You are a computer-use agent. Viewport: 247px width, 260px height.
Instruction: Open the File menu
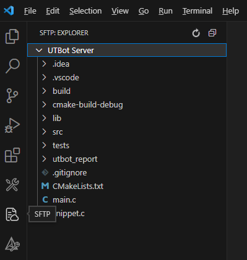tap(30, 10)
